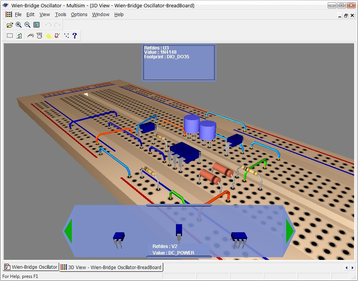Zoom in using the magnifier plus icon
This screenshot has height=281, width=358.
click(19, 25)
